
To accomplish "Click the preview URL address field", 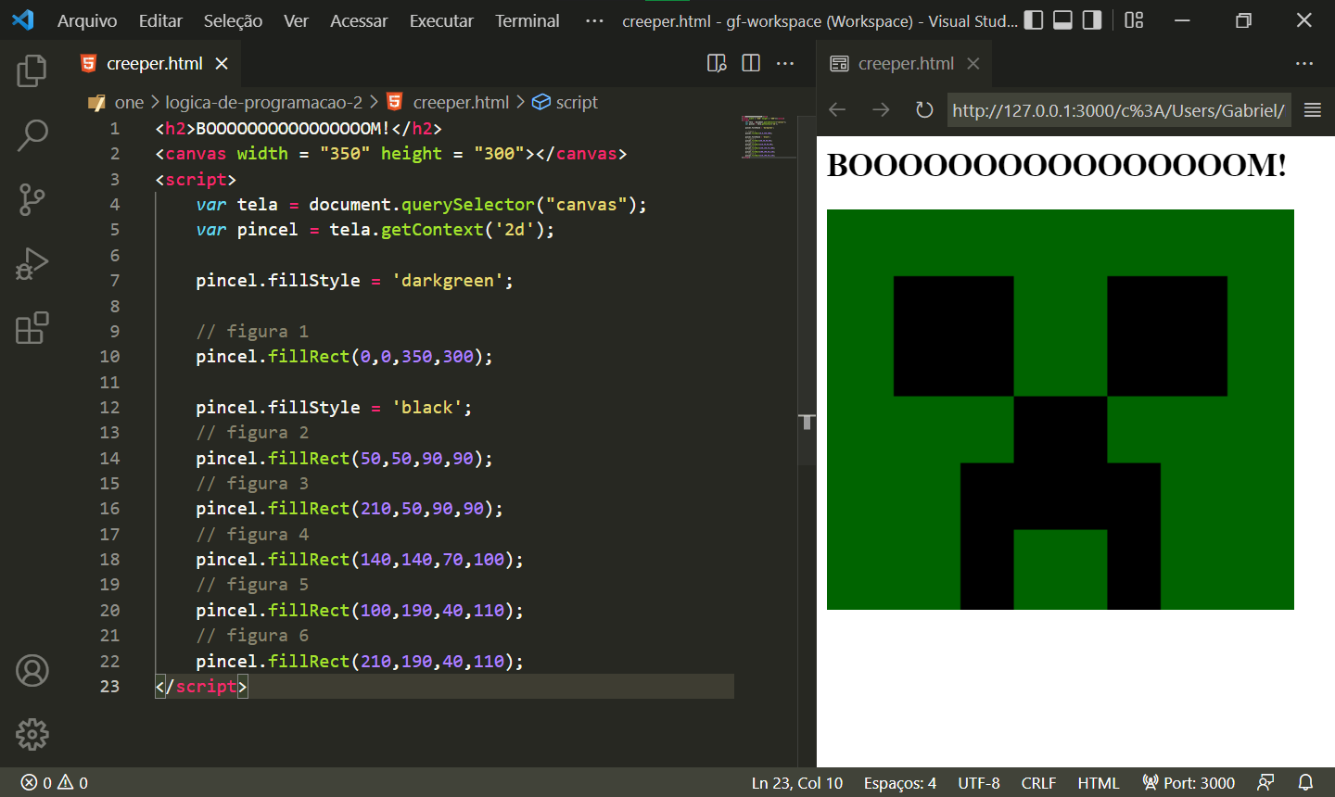I will 1118,110.
